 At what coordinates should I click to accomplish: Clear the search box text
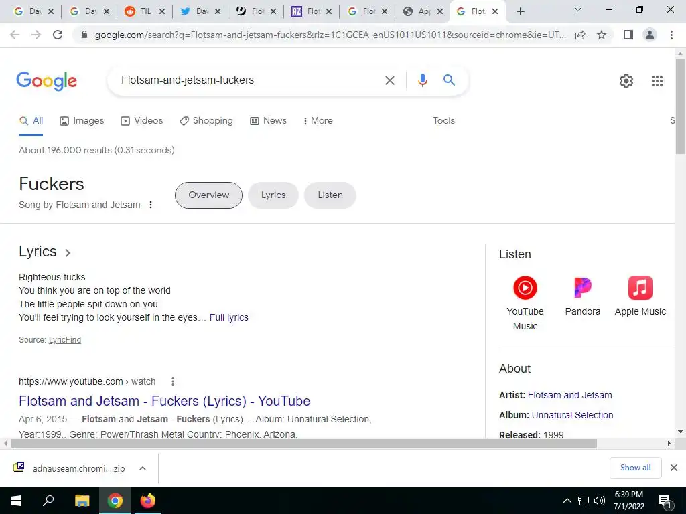(x=389, y=80)
